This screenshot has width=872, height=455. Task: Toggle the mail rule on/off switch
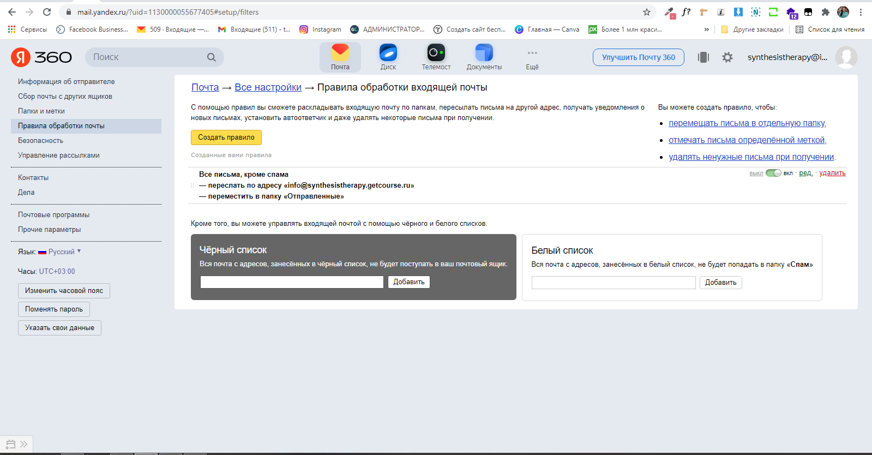tap(773, 173)
